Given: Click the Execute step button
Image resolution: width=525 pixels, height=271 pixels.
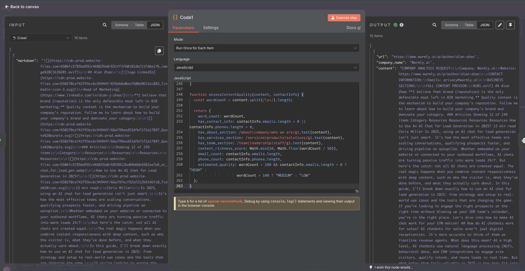Looking at the screenshot, I should click(344, 18).
